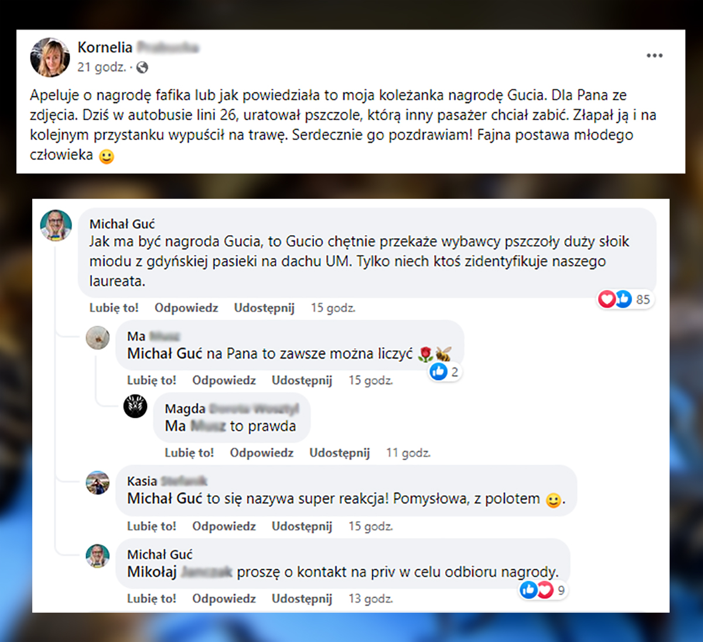
Task: Click Udostępnij under Ma's comment
Action: [x=302, y=380]
